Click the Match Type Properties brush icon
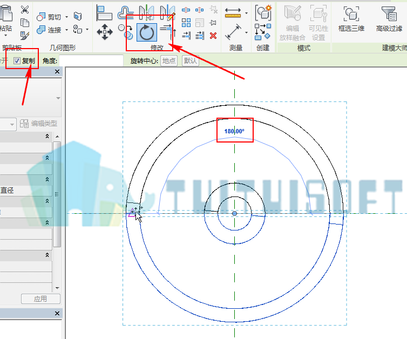Screen dimensions: 407x339 pos(25,36)
